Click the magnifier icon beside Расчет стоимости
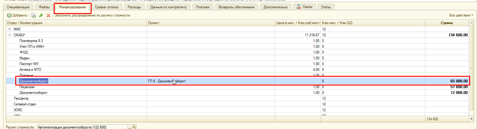Viewport: 477px width, 129px height. click(x=134, y=127)
